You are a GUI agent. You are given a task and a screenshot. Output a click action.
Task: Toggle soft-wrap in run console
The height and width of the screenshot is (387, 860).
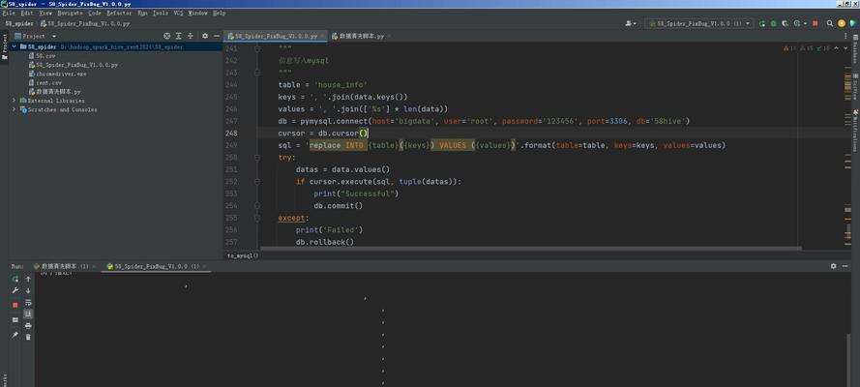pos(28,303)
